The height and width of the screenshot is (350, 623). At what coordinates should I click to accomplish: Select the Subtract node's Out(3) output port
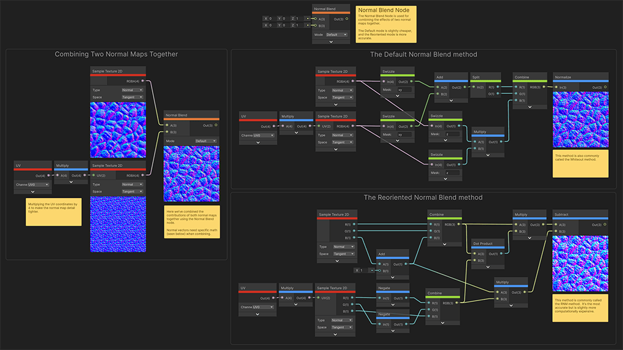tap(605, 224)
